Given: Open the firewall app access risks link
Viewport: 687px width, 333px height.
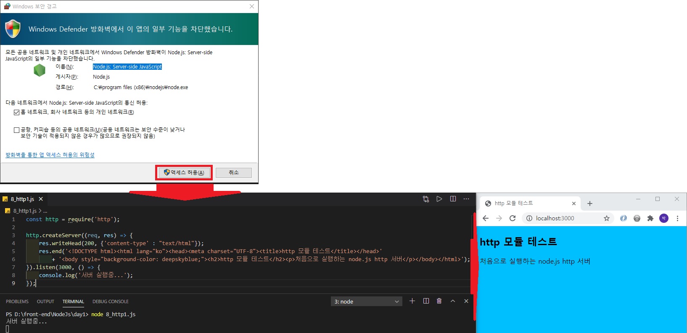Looking at the screenshot, I should click(50, 155).
